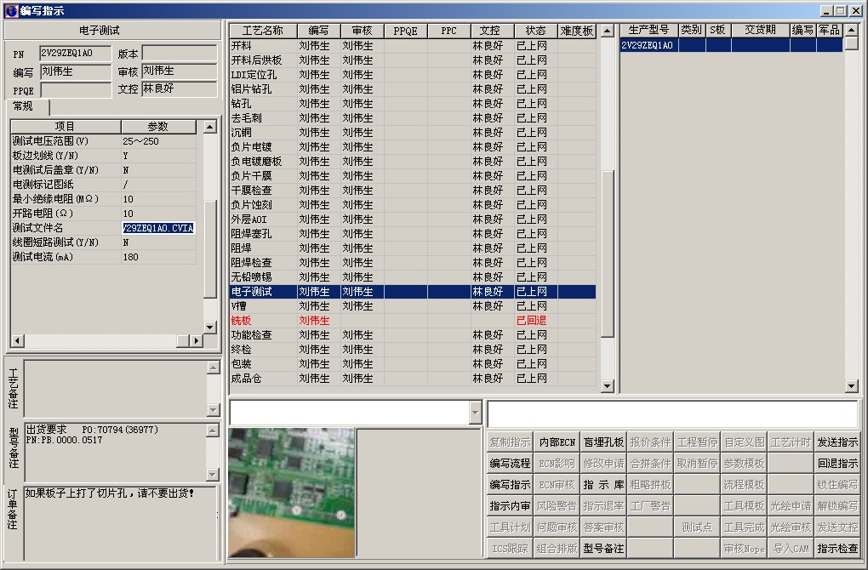This screenshot has width=868, height=570.
Task: Select the 2V29ZEQ1A0 row in the 生产型号 list
Action: [731, 45]
